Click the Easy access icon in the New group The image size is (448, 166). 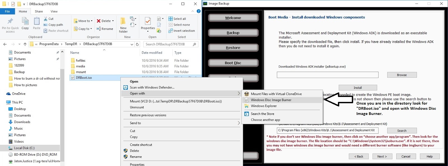[x=133, y=25]
